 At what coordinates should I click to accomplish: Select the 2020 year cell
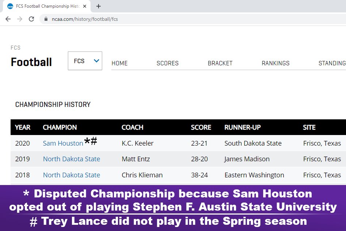(x=23, y=143)
